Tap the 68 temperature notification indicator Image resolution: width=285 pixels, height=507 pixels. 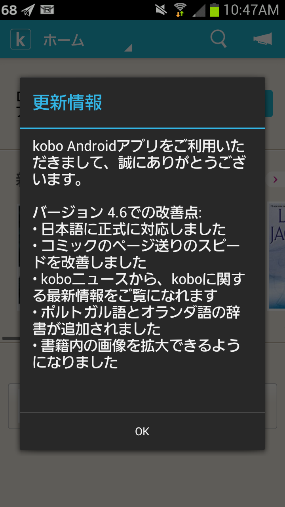[9, 10]
